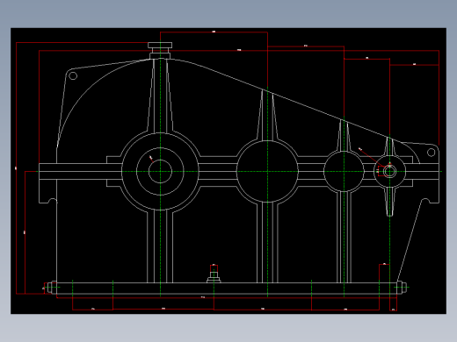This screenshot has width=457, height=342.
Task: Click the drain plug above the base plate
Action: [x=214, y=277]
